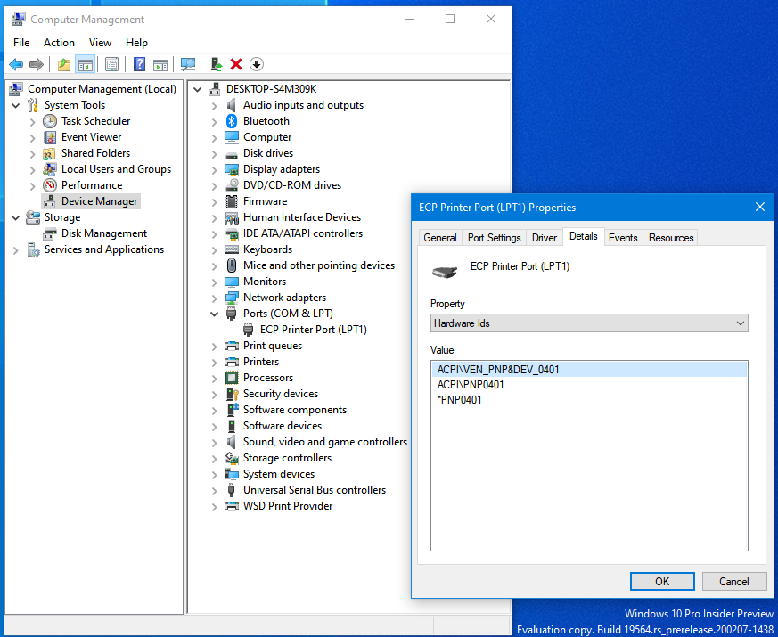Select the ACPI\PNP0401 value row
The height and width of the screenshot is (637, 778).
[589, 385]
